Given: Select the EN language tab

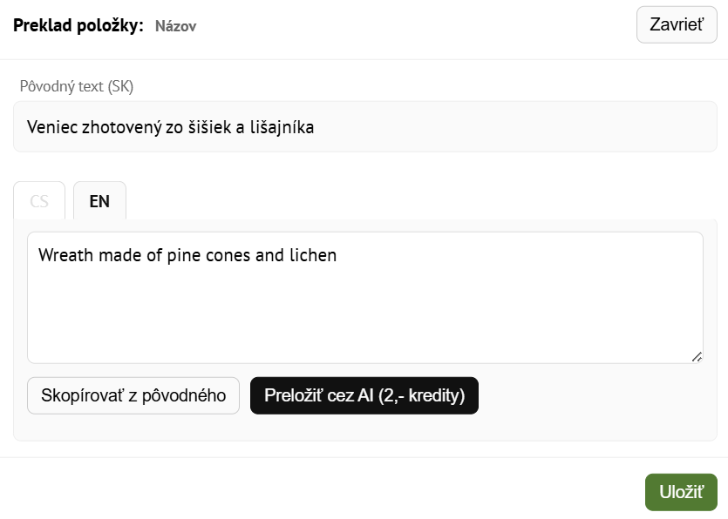Looking at the screenshot, I should click(99, 201).
